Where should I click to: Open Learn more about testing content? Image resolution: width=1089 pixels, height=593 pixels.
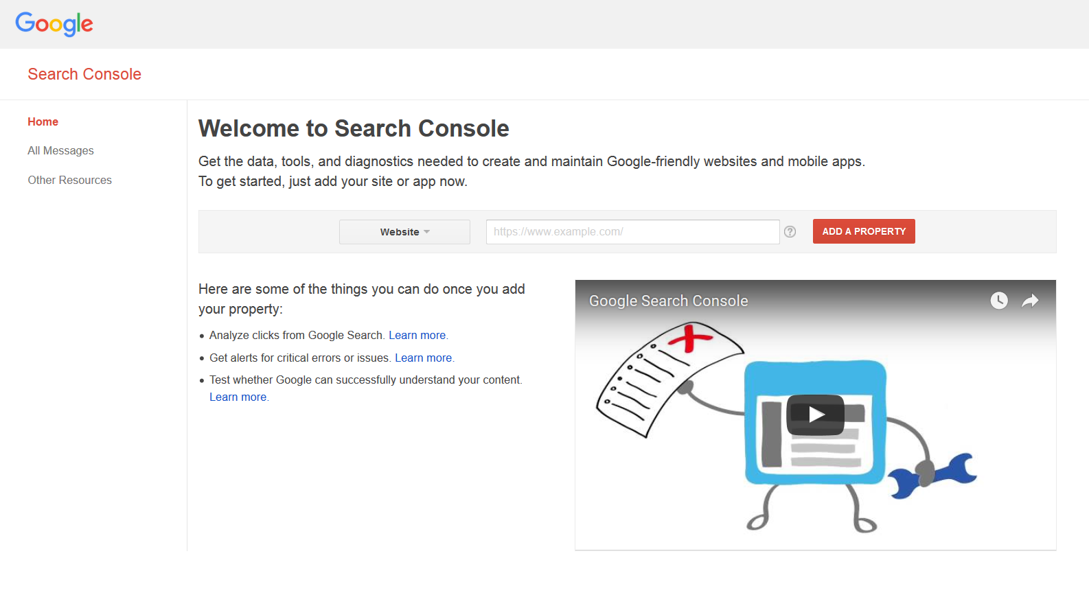[x=238, y=397]
